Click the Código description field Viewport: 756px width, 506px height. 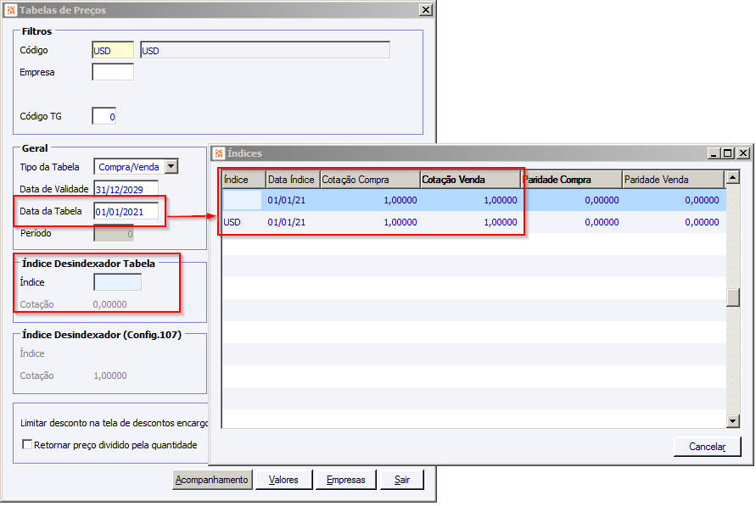(266, 51)
